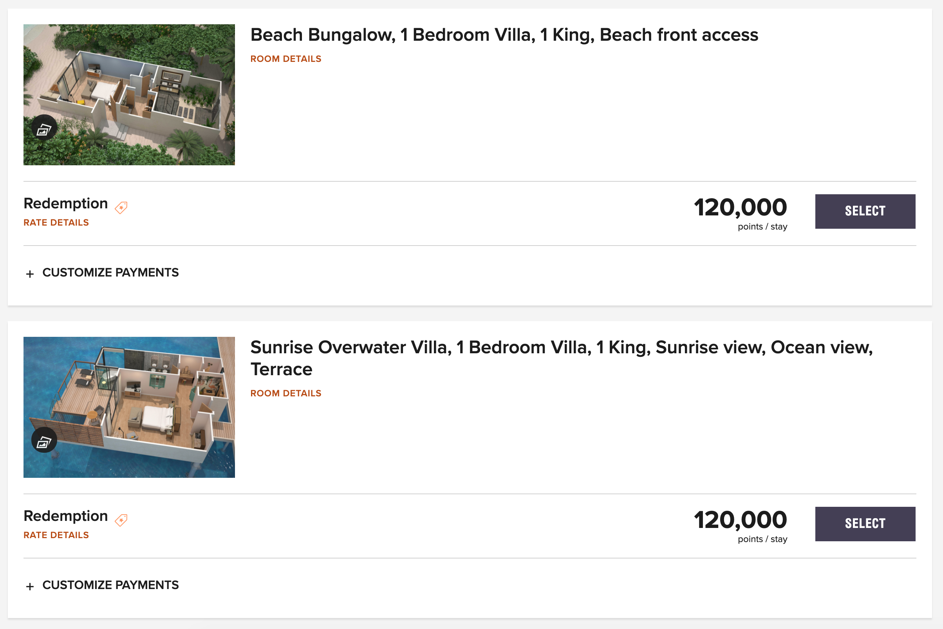View Rate Details for Beach Bungalow redemption
This screenshot has height=629, width=943.
point(56,222)
